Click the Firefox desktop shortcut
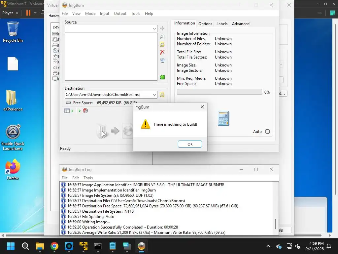Image resolution: width=338 pixels, height=254 pixels. 13,170
